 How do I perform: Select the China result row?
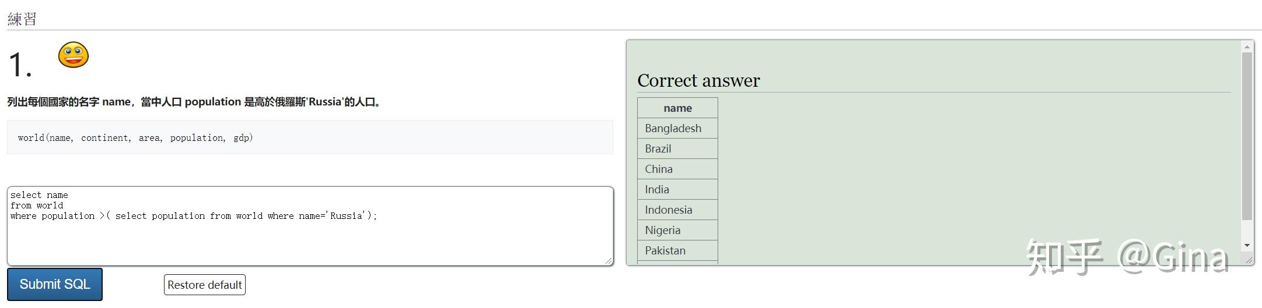pyautogui.click(x=677, y=169)
